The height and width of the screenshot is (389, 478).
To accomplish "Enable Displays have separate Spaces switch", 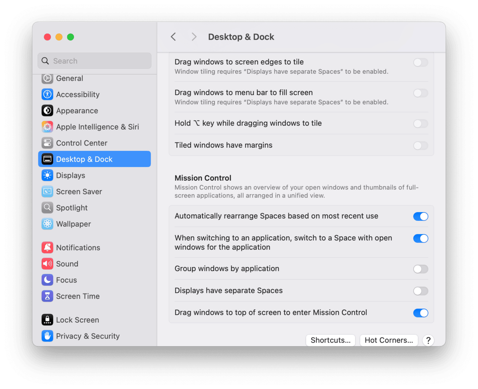I will coord(421,291).
